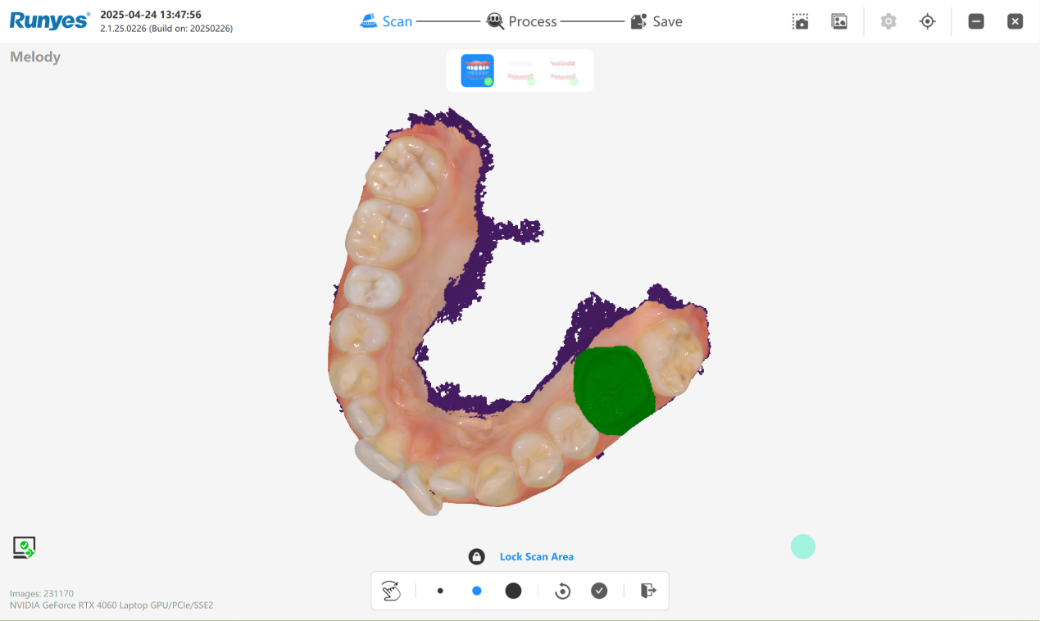Select the hand paint selection tool
Viewport: 1040px width, 621px height.
(x=392, y=591)
